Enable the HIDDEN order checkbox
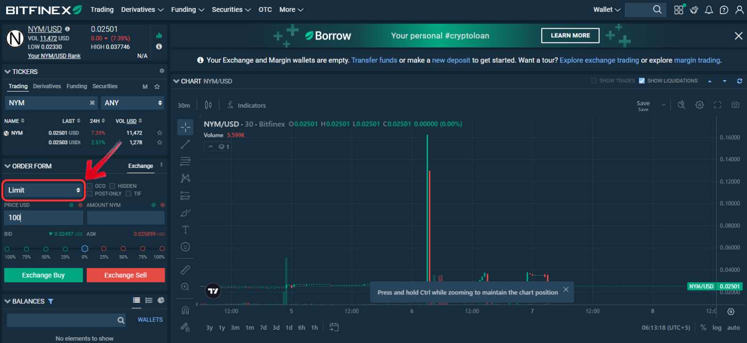The width and height of the screenshot is (747, 343). pos(112,186)
